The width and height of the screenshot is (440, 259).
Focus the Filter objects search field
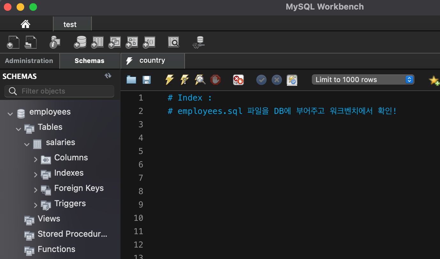click(x=59, y=91)
